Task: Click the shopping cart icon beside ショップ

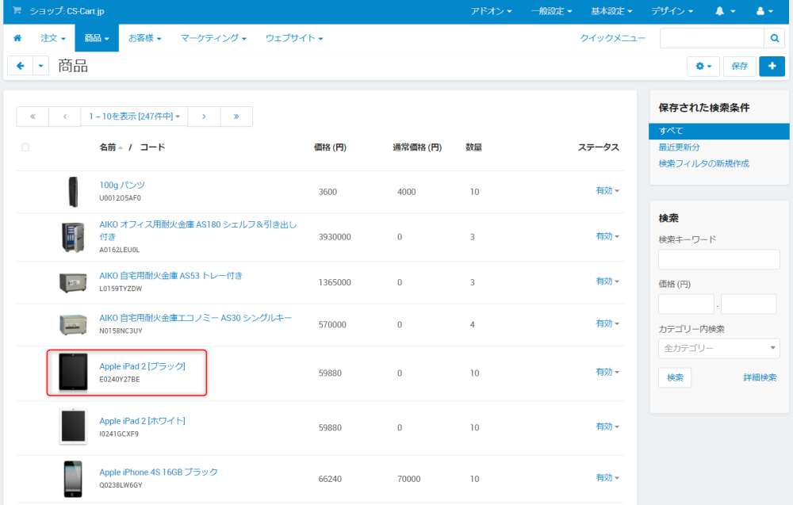Action: pos(17,10)
